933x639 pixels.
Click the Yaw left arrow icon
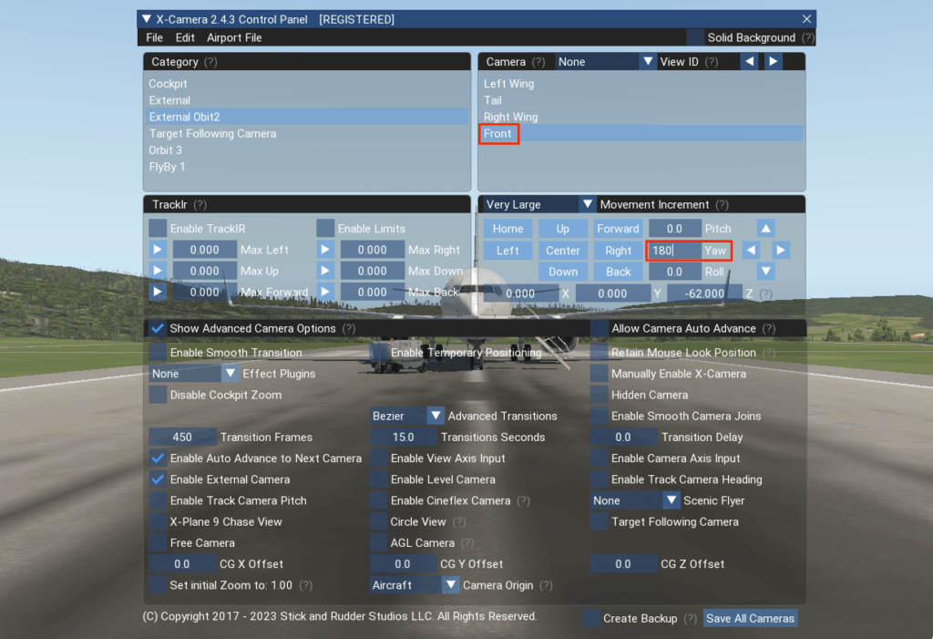click(x=751, y=250)
